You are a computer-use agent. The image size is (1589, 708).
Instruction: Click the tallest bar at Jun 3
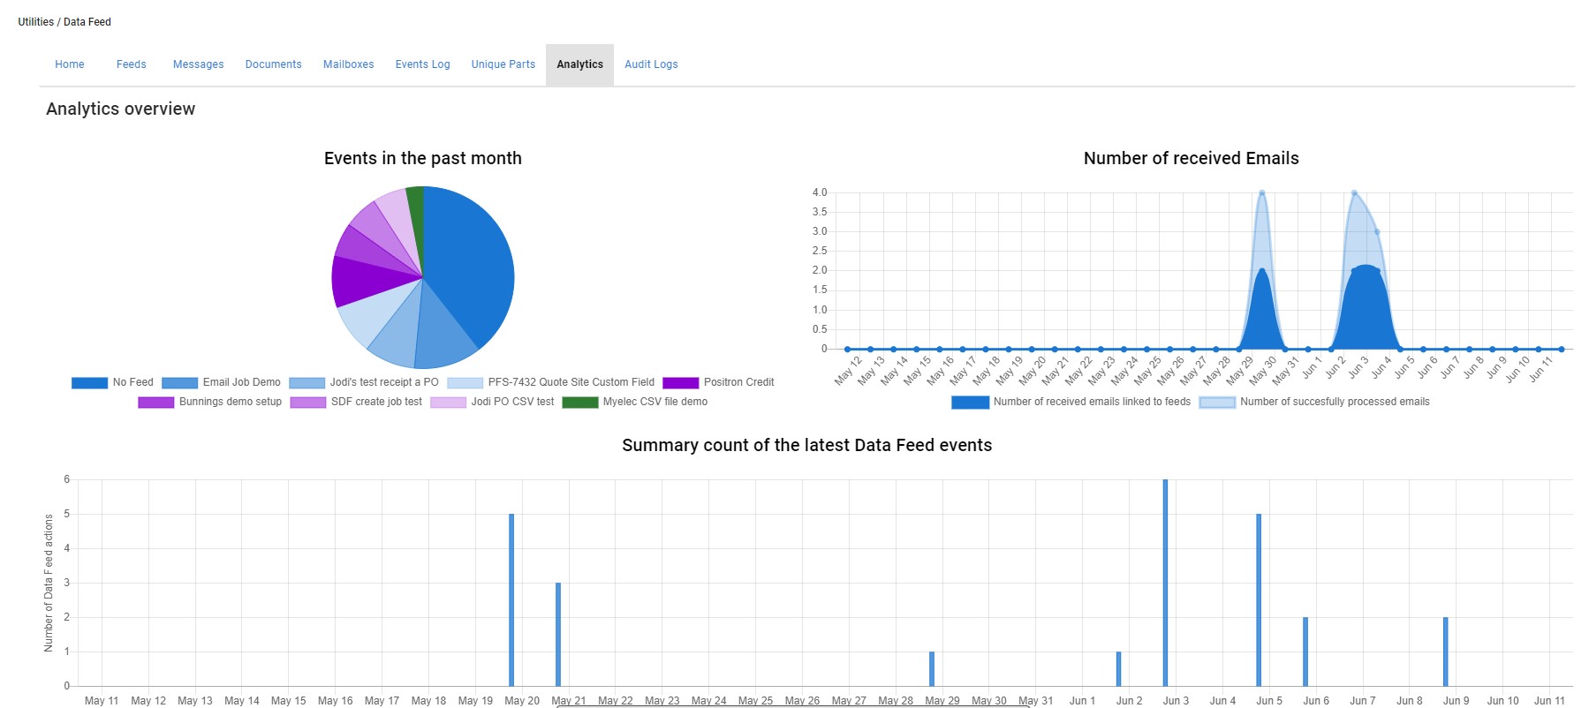1165,583
